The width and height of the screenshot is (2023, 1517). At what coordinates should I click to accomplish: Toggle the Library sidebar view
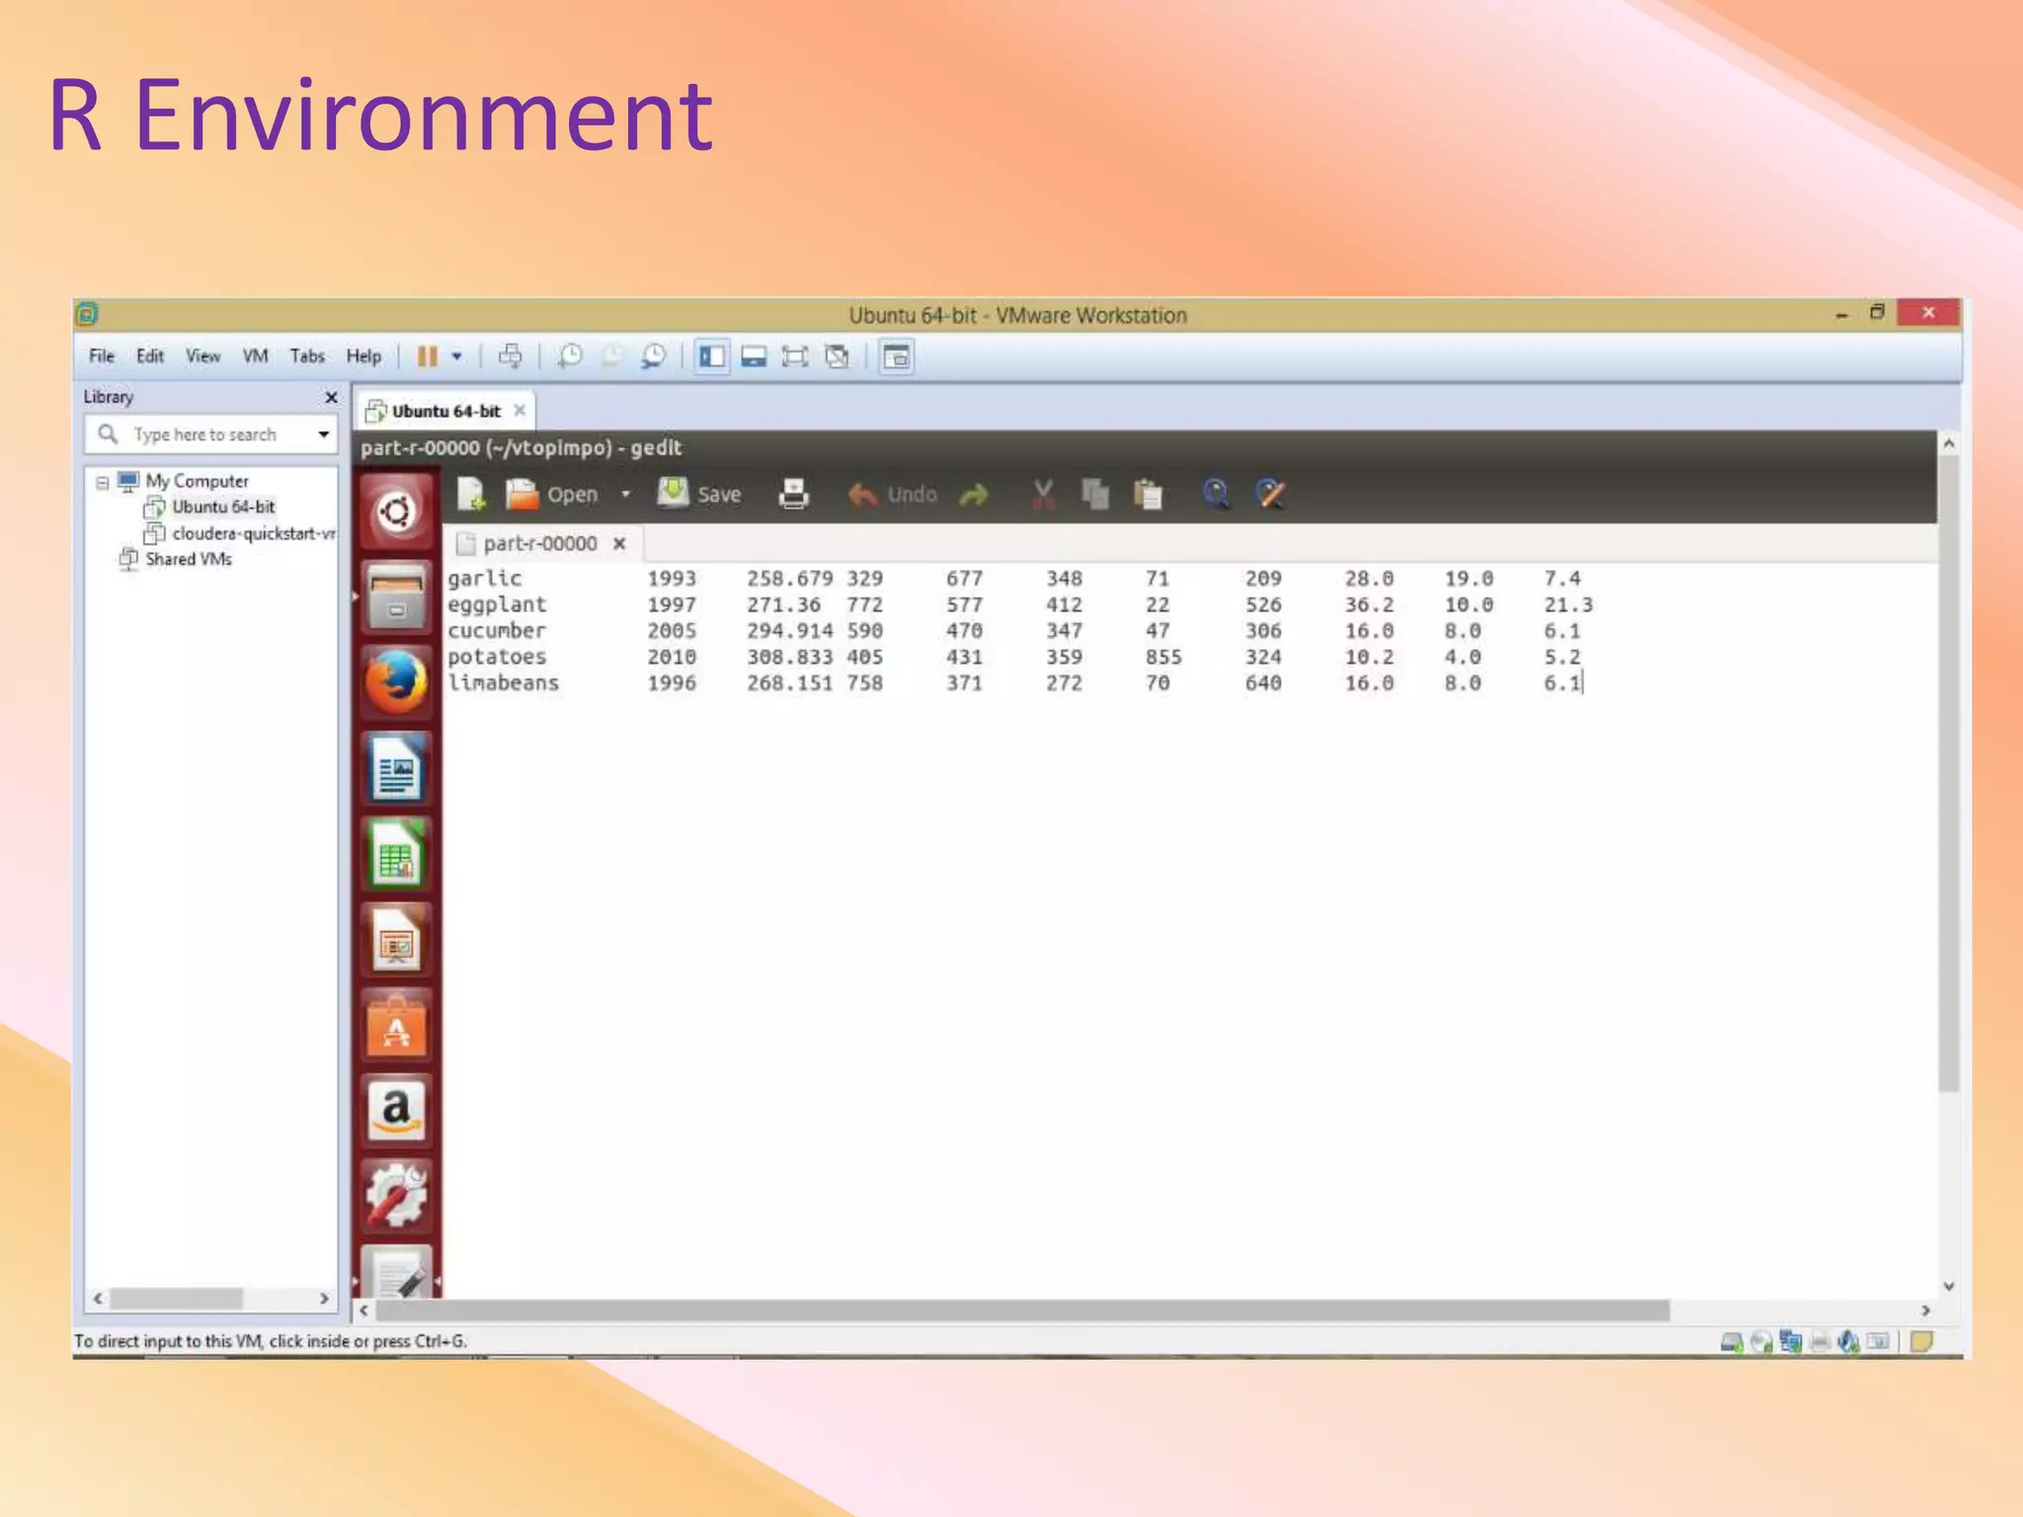(712, 357)
